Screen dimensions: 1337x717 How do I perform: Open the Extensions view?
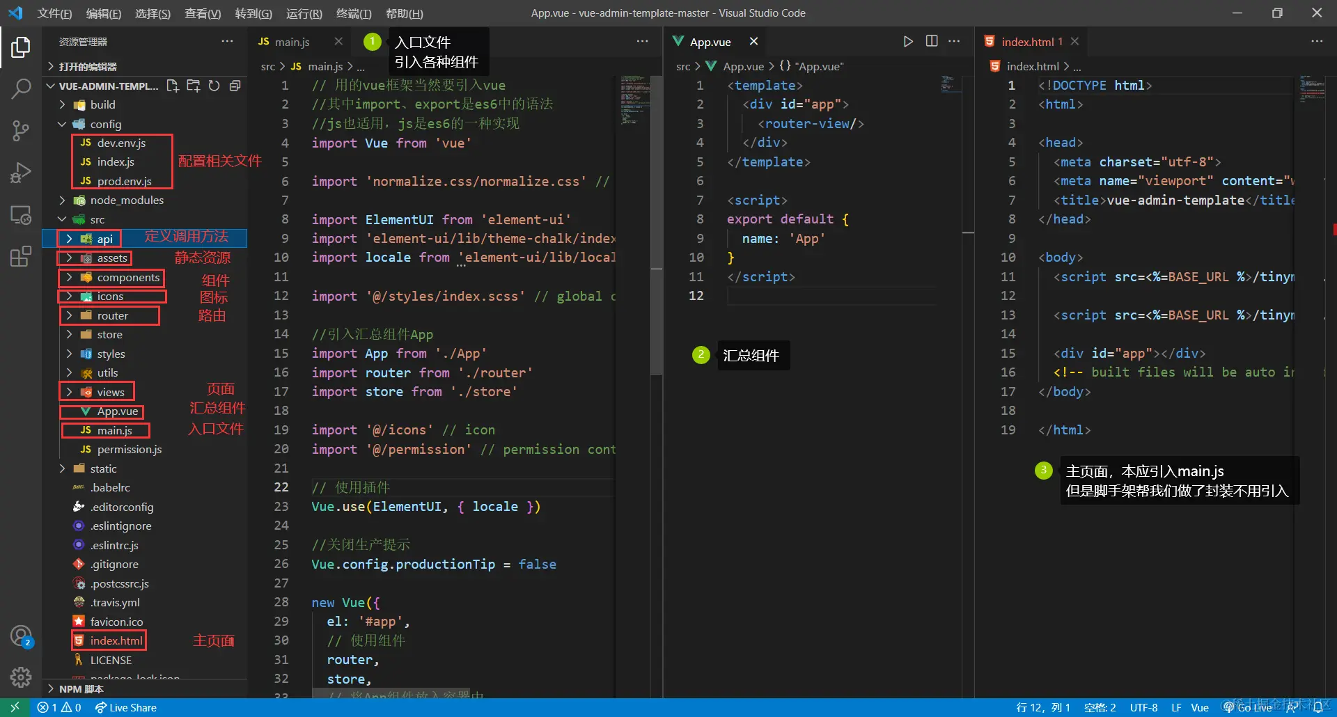(x=21, y=256)
